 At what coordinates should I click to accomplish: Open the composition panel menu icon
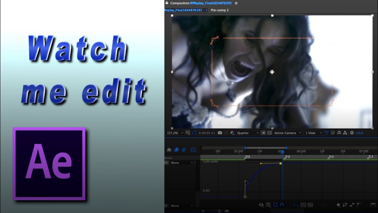[236, 3]
